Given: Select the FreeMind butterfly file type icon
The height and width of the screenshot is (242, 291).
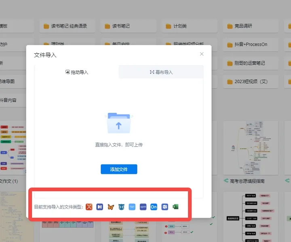Looking at the screenshot, I should click(x=111, y=207).
